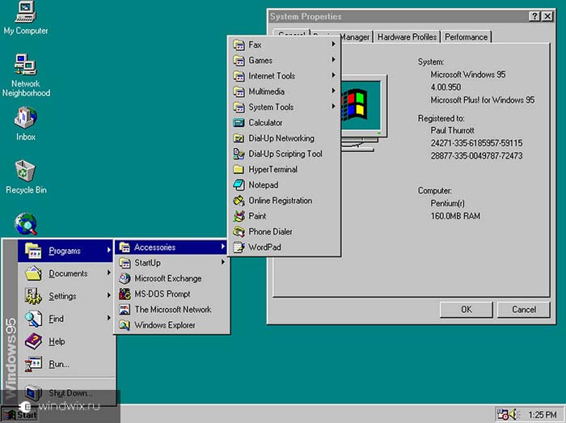Open the Accessories menu item

coord(172,247)
